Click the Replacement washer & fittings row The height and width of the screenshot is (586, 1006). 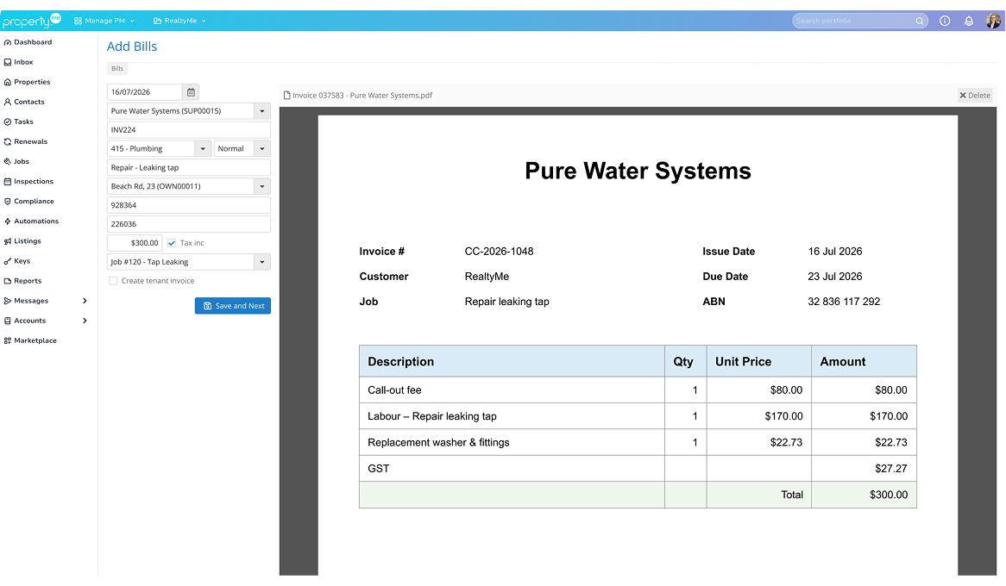click(638, 442)
